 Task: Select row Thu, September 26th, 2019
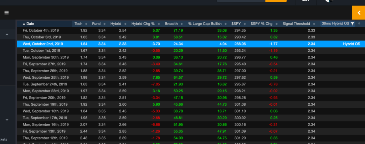[191, 71]
